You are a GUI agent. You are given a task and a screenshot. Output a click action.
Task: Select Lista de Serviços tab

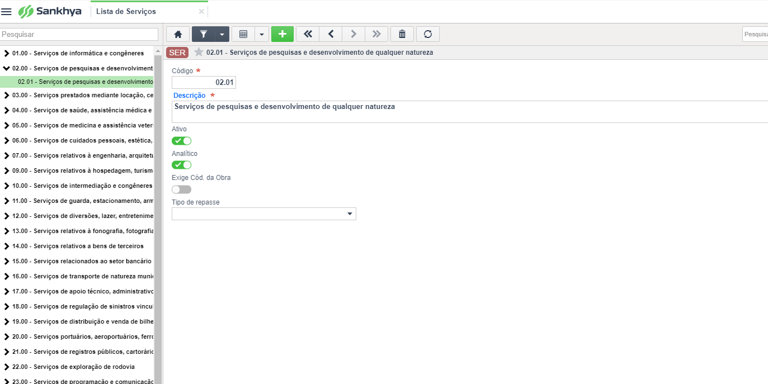click(x=126, y=11)
